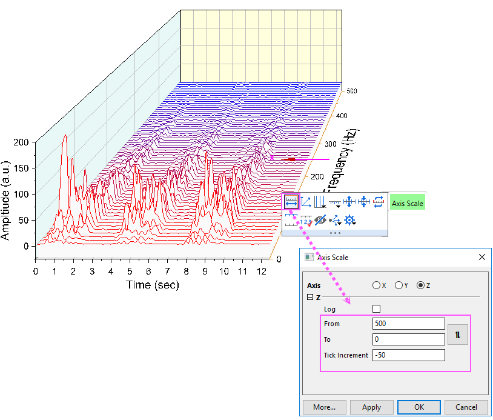Confirm with the OK button
This screenshot has height=420, width=493.
419,407
